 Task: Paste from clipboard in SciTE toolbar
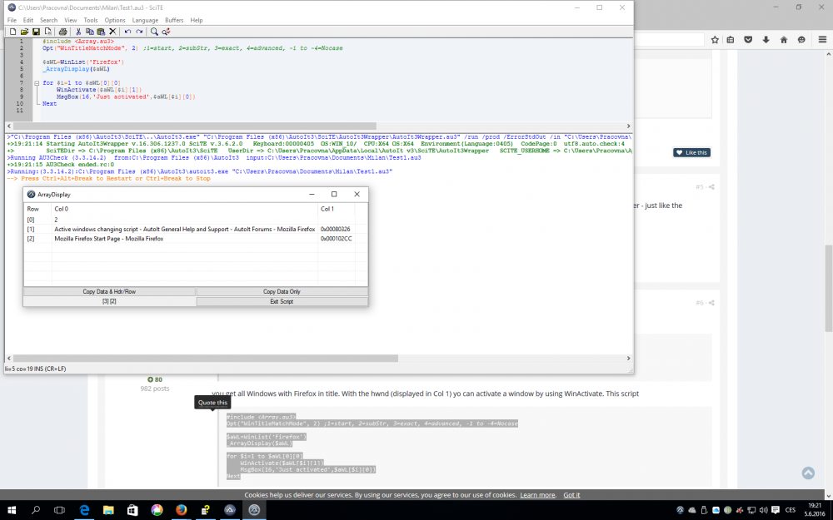click(x=101, y=32)
